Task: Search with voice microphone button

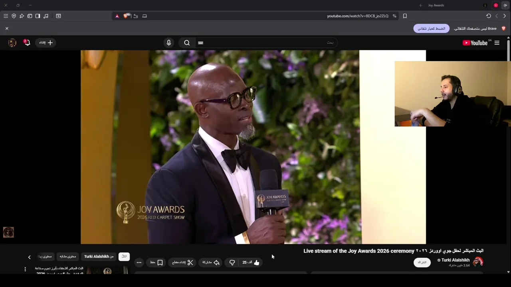Action: click(168, 43)
